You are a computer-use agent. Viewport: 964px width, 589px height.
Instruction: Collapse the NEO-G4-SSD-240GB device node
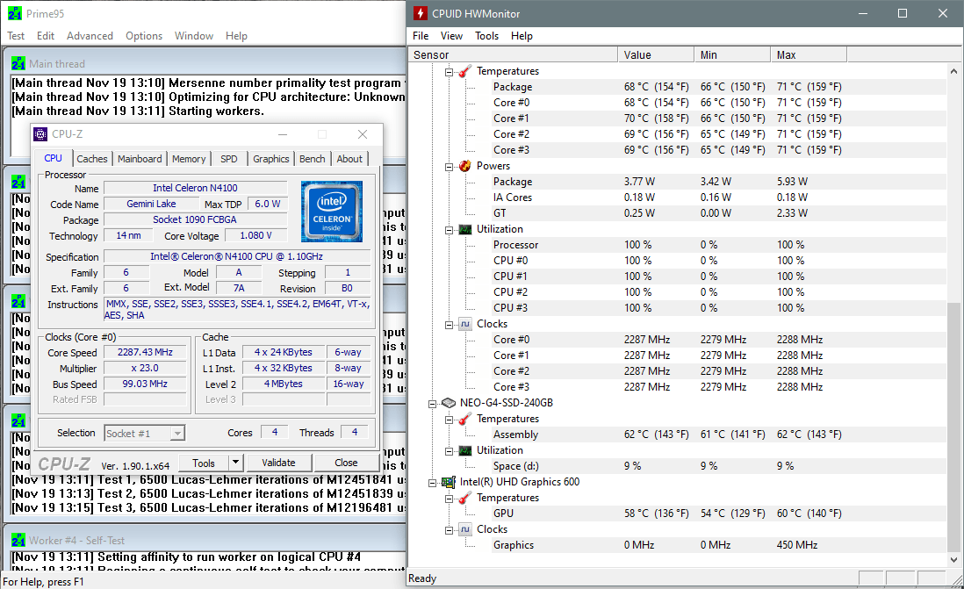tap(432, 404)
